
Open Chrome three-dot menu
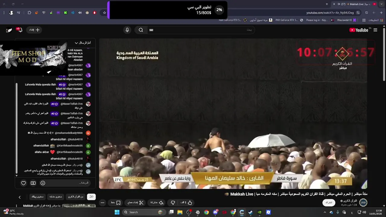coord(4,13)
